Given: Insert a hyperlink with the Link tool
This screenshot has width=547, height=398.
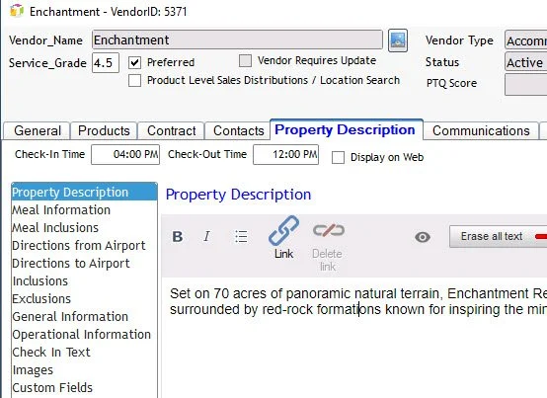Looking at the screenshot, I should 283,237.
